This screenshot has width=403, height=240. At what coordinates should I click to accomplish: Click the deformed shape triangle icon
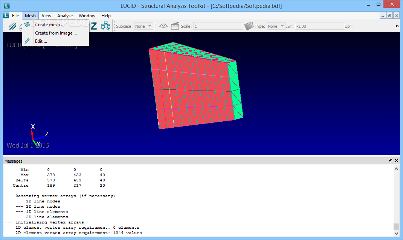163,26
